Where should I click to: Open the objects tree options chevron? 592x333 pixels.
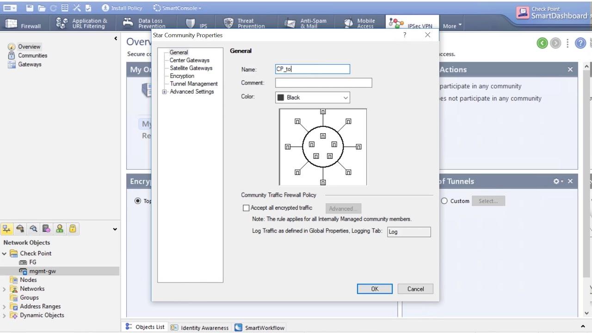[x=115, y=229]
